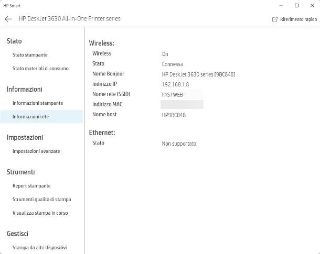Click the Informazioni sidebar heading
Screen dimensions: 320x254
pyautogui.click(x=25, y=89)
